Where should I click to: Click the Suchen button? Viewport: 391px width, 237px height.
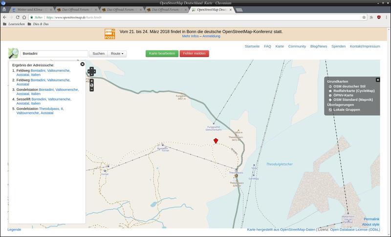coord(99,54)
